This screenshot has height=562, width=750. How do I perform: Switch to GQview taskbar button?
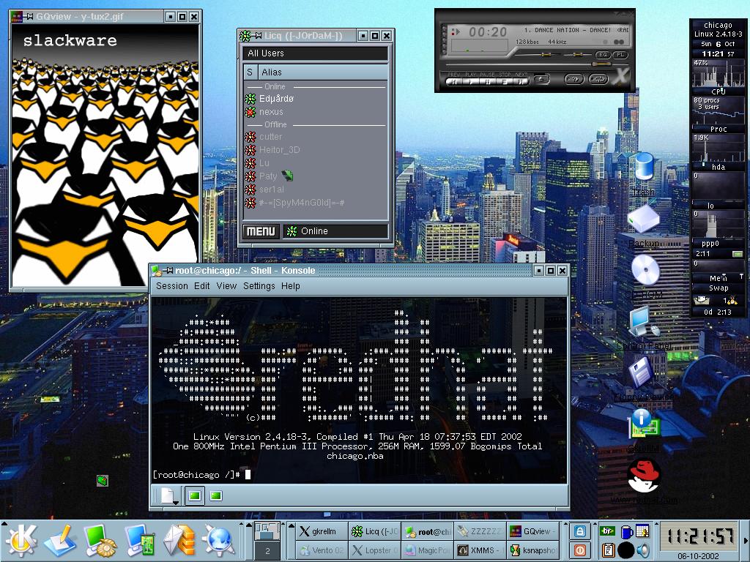[532, 531]
